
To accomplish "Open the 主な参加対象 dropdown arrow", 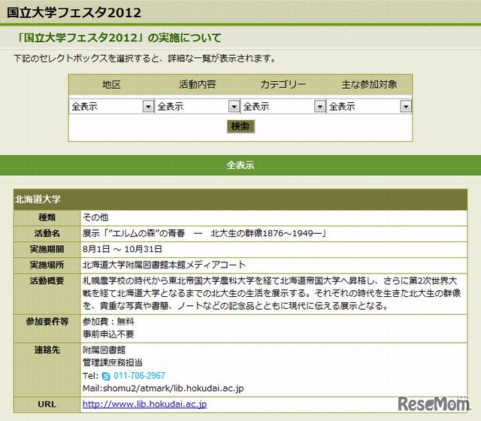I will tap(406, 107).
